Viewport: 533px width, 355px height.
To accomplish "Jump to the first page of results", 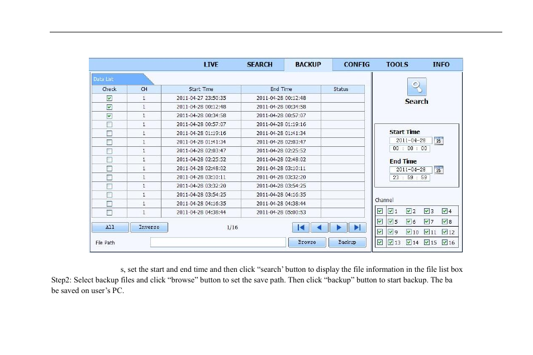I will (301, 227).
